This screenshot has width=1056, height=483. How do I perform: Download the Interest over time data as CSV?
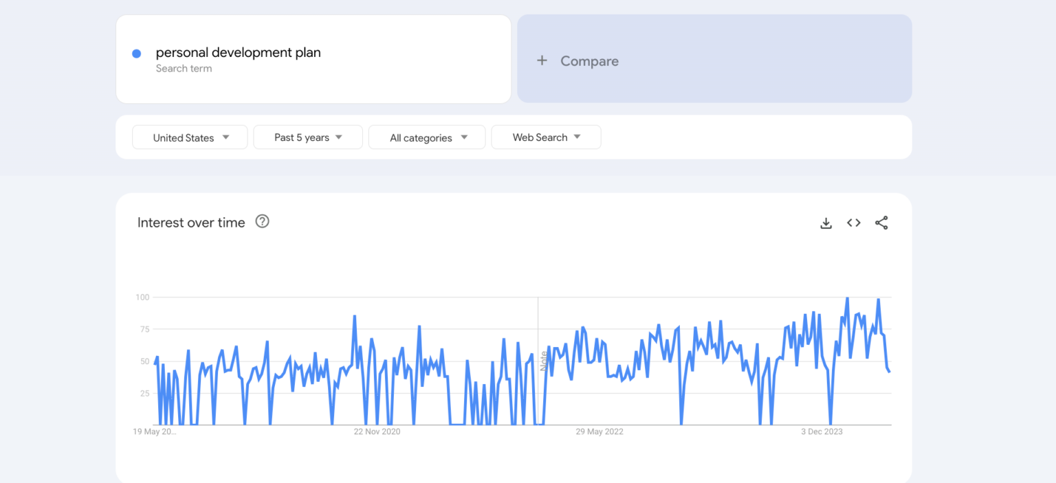pos(826,223)
